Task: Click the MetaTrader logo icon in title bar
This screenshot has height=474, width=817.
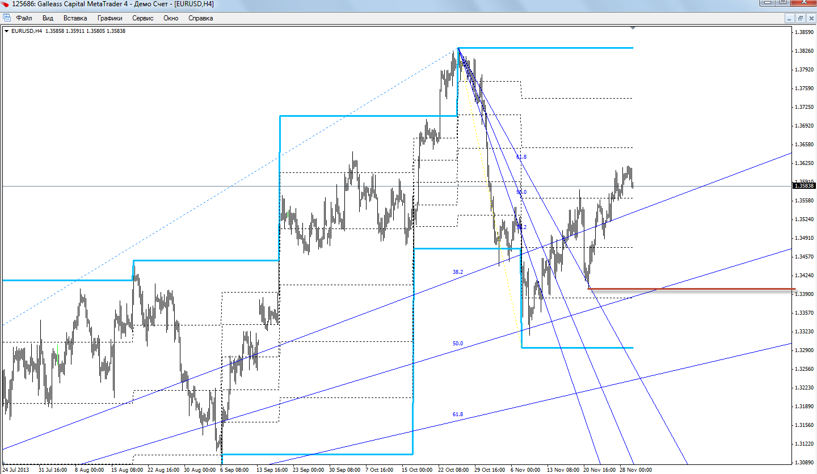Action: coord(6,4)
